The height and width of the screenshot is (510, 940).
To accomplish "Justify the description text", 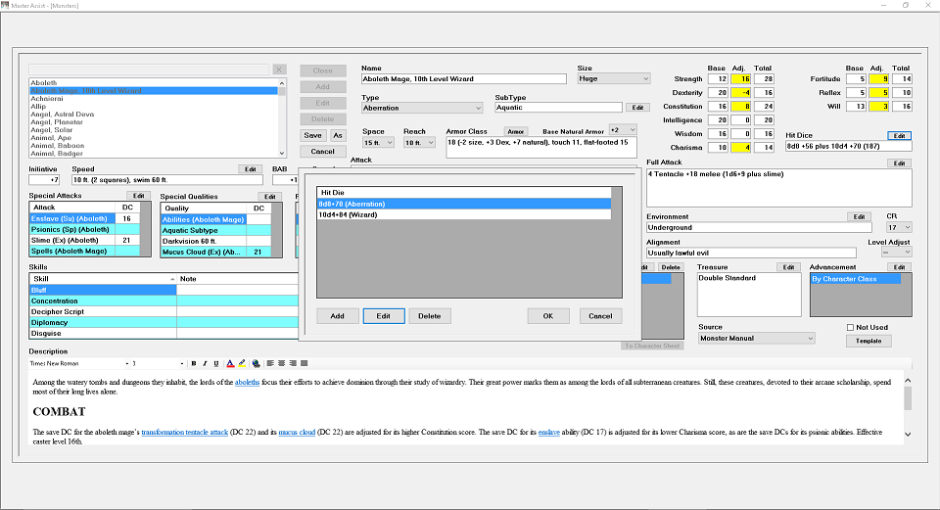I will click(305, 363).
